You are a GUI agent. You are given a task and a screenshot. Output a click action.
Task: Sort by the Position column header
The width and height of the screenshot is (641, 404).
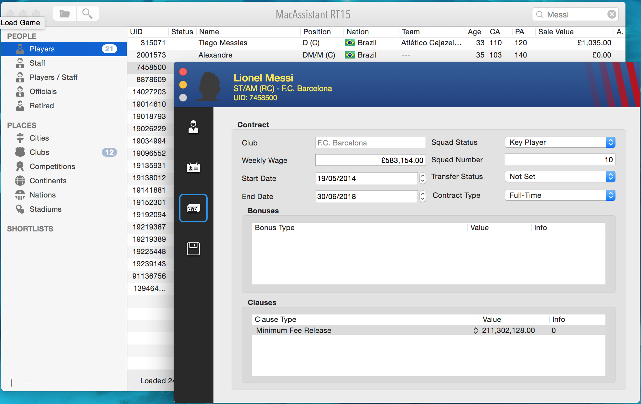(x=322, y=32)
